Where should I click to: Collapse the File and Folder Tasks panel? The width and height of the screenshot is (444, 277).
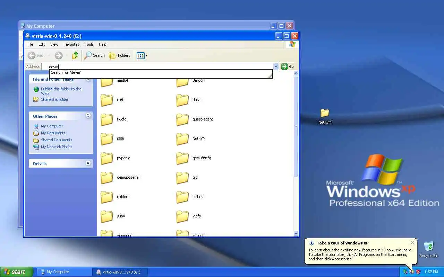[x=88, y=79]
